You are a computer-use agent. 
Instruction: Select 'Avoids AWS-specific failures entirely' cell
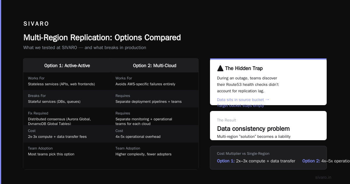pos(155,81)
